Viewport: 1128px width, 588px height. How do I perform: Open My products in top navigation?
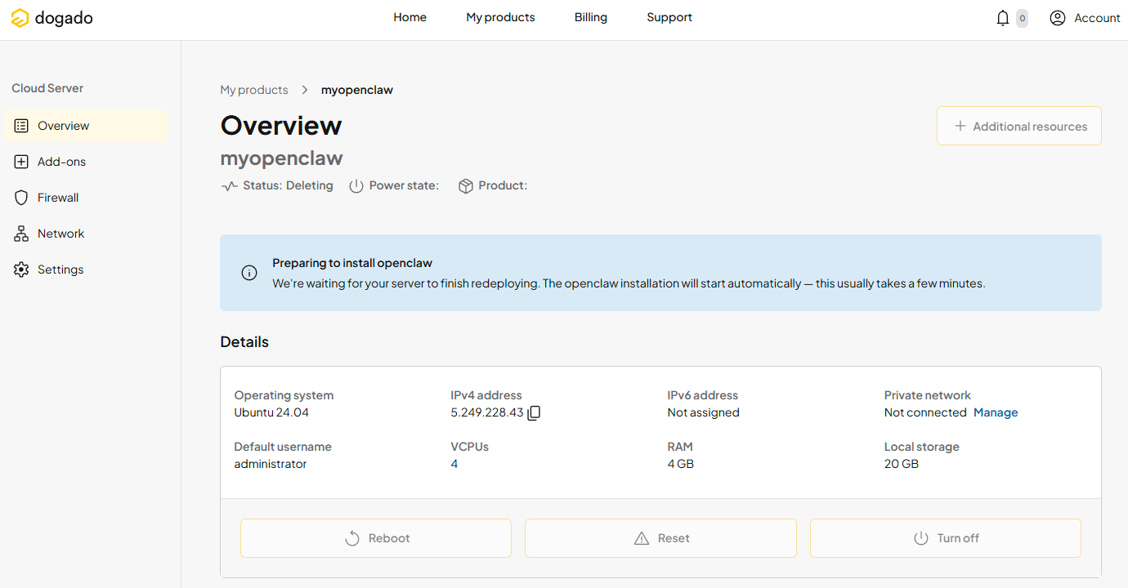click(x=500, y=17)
